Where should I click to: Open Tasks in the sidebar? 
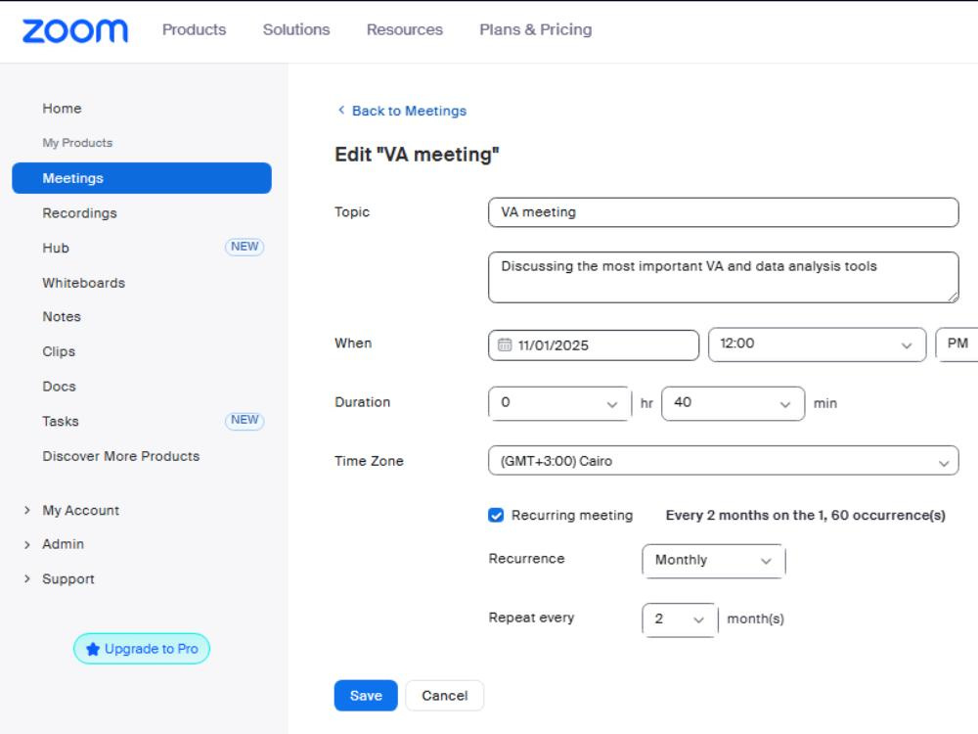pos(61,421)
